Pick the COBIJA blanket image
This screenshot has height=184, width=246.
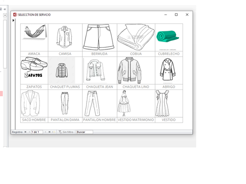click(x=135, y=37)
